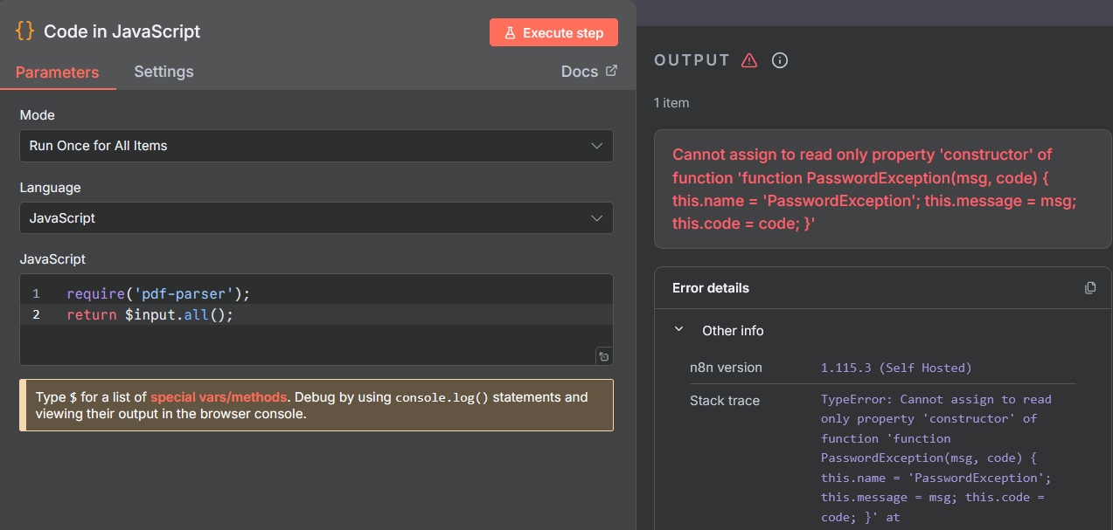Click the curly braces Code node icon
The height and width of the screenshot is (530, 1113).
[25, 31]
